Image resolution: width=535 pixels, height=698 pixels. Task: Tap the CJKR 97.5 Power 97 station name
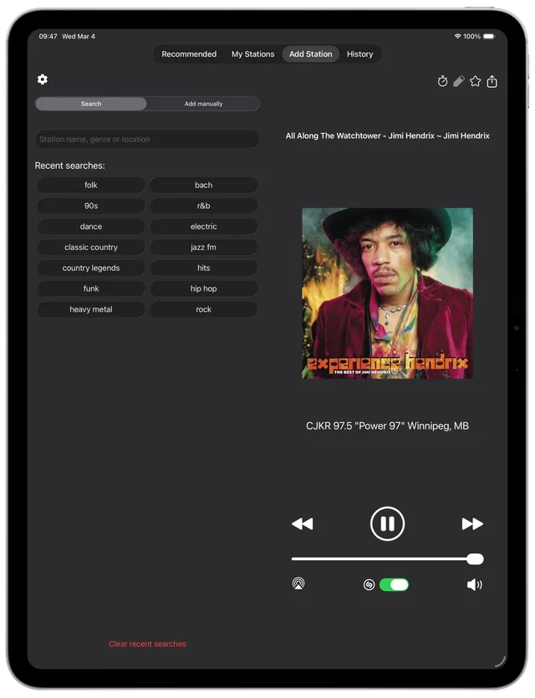[x=387, y=426]
